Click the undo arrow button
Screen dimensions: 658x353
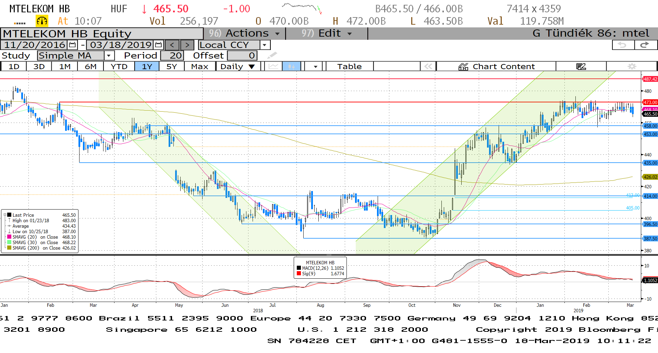tap(623, 45)
